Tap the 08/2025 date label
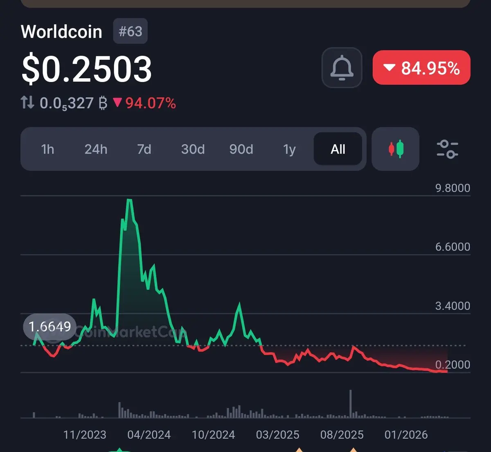Viewport: 491px width, 452px height. [342, 434]
